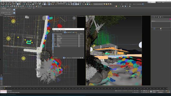Switch to the Freeform ribbon tab

(10, 8)
